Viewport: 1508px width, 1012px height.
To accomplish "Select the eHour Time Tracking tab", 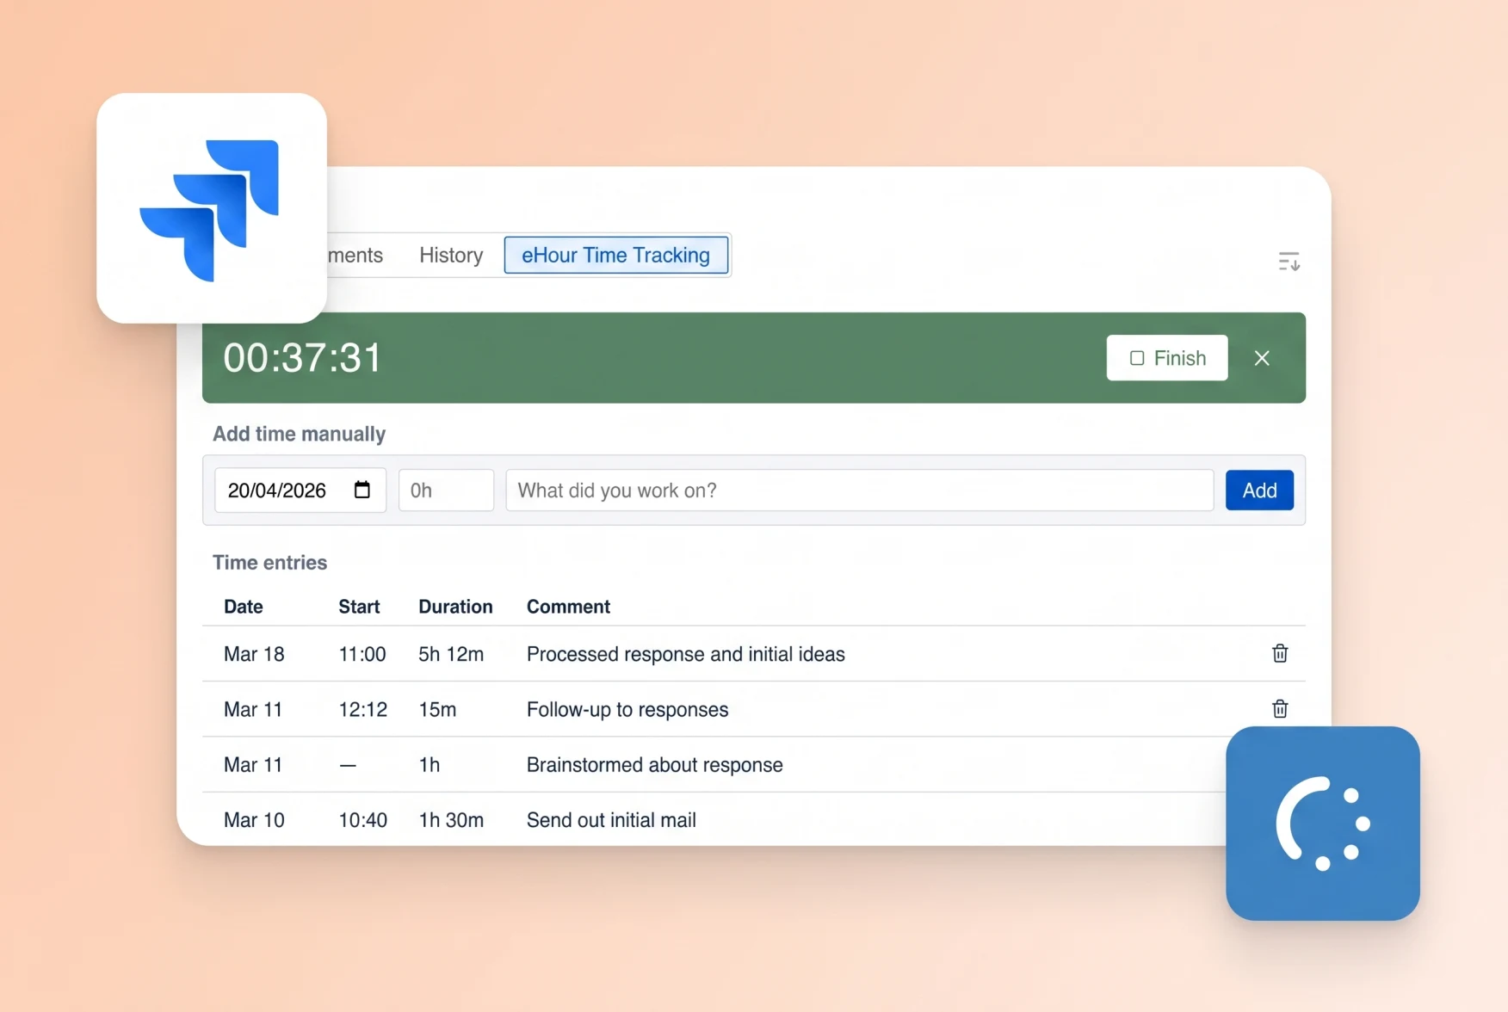I will [x=616, y=255].
